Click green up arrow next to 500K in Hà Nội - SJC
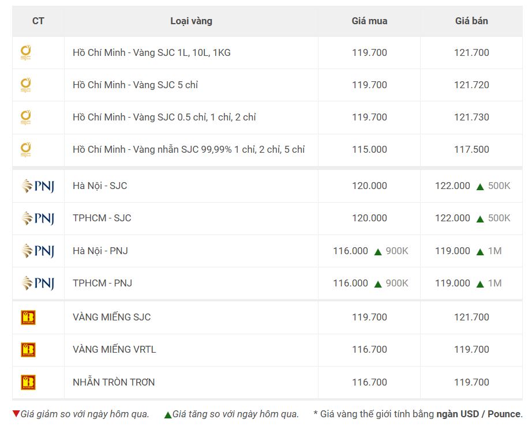This screenshot has height=438, width=532. point(479,187)
